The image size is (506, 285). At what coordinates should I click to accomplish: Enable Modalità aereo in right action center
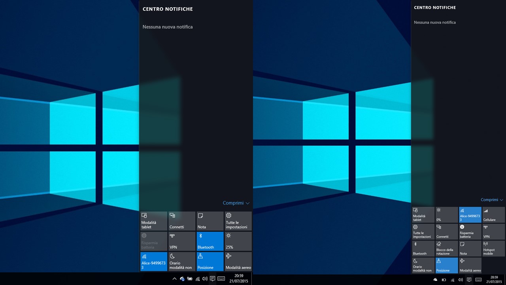point(470,265)
